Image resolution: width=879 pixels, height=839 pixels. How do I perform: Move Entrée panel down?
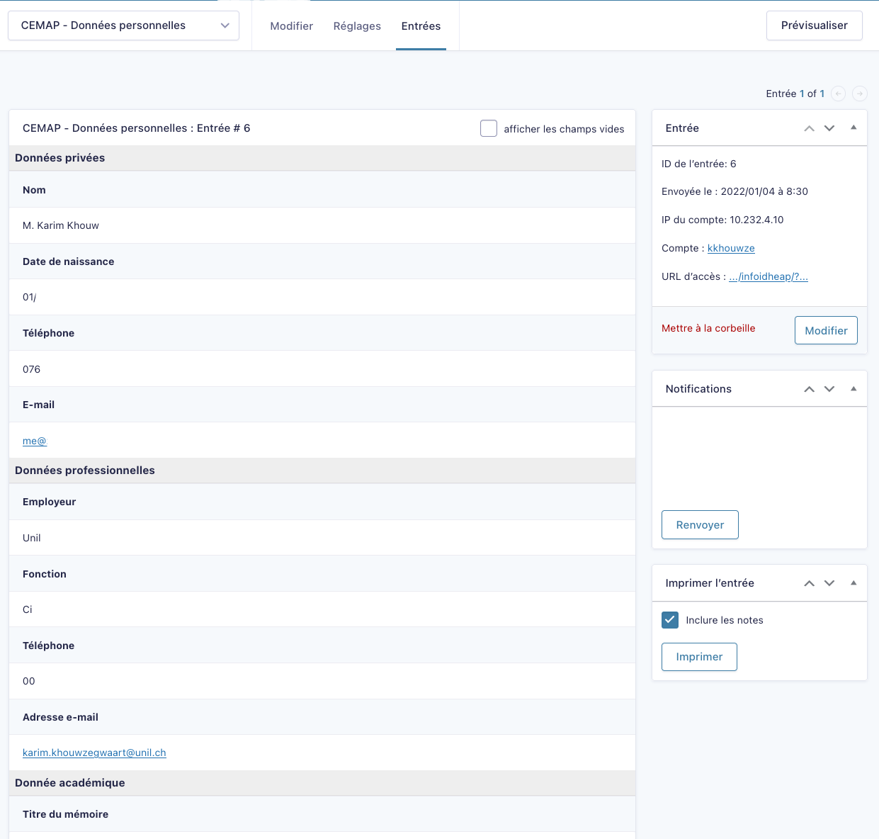(x=829, y=128)
